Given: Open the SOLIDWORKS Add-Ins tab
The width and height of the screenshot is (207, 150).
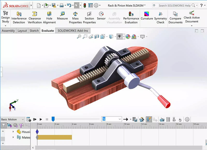Looking at the screenshot, I should coord(73,30).
